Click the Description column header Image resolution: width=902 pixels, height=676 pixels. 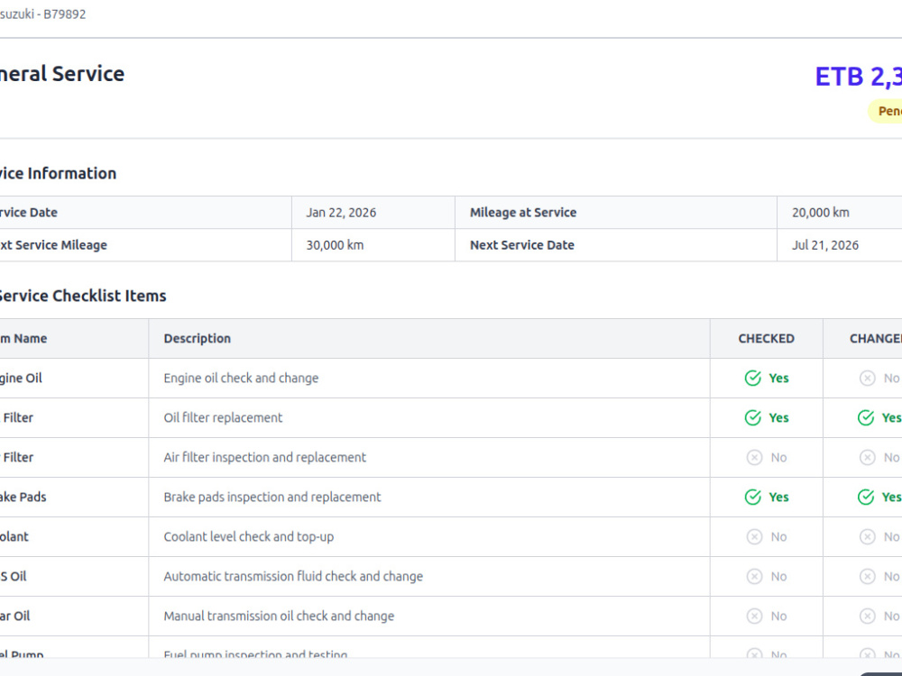(x=198, y=339)
